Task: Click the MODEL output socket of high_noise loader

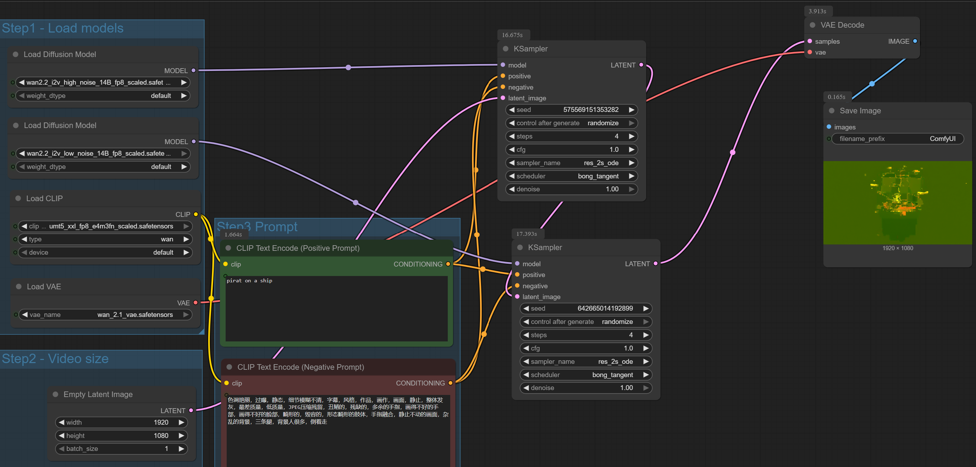Action: click(x=193, y=70)
